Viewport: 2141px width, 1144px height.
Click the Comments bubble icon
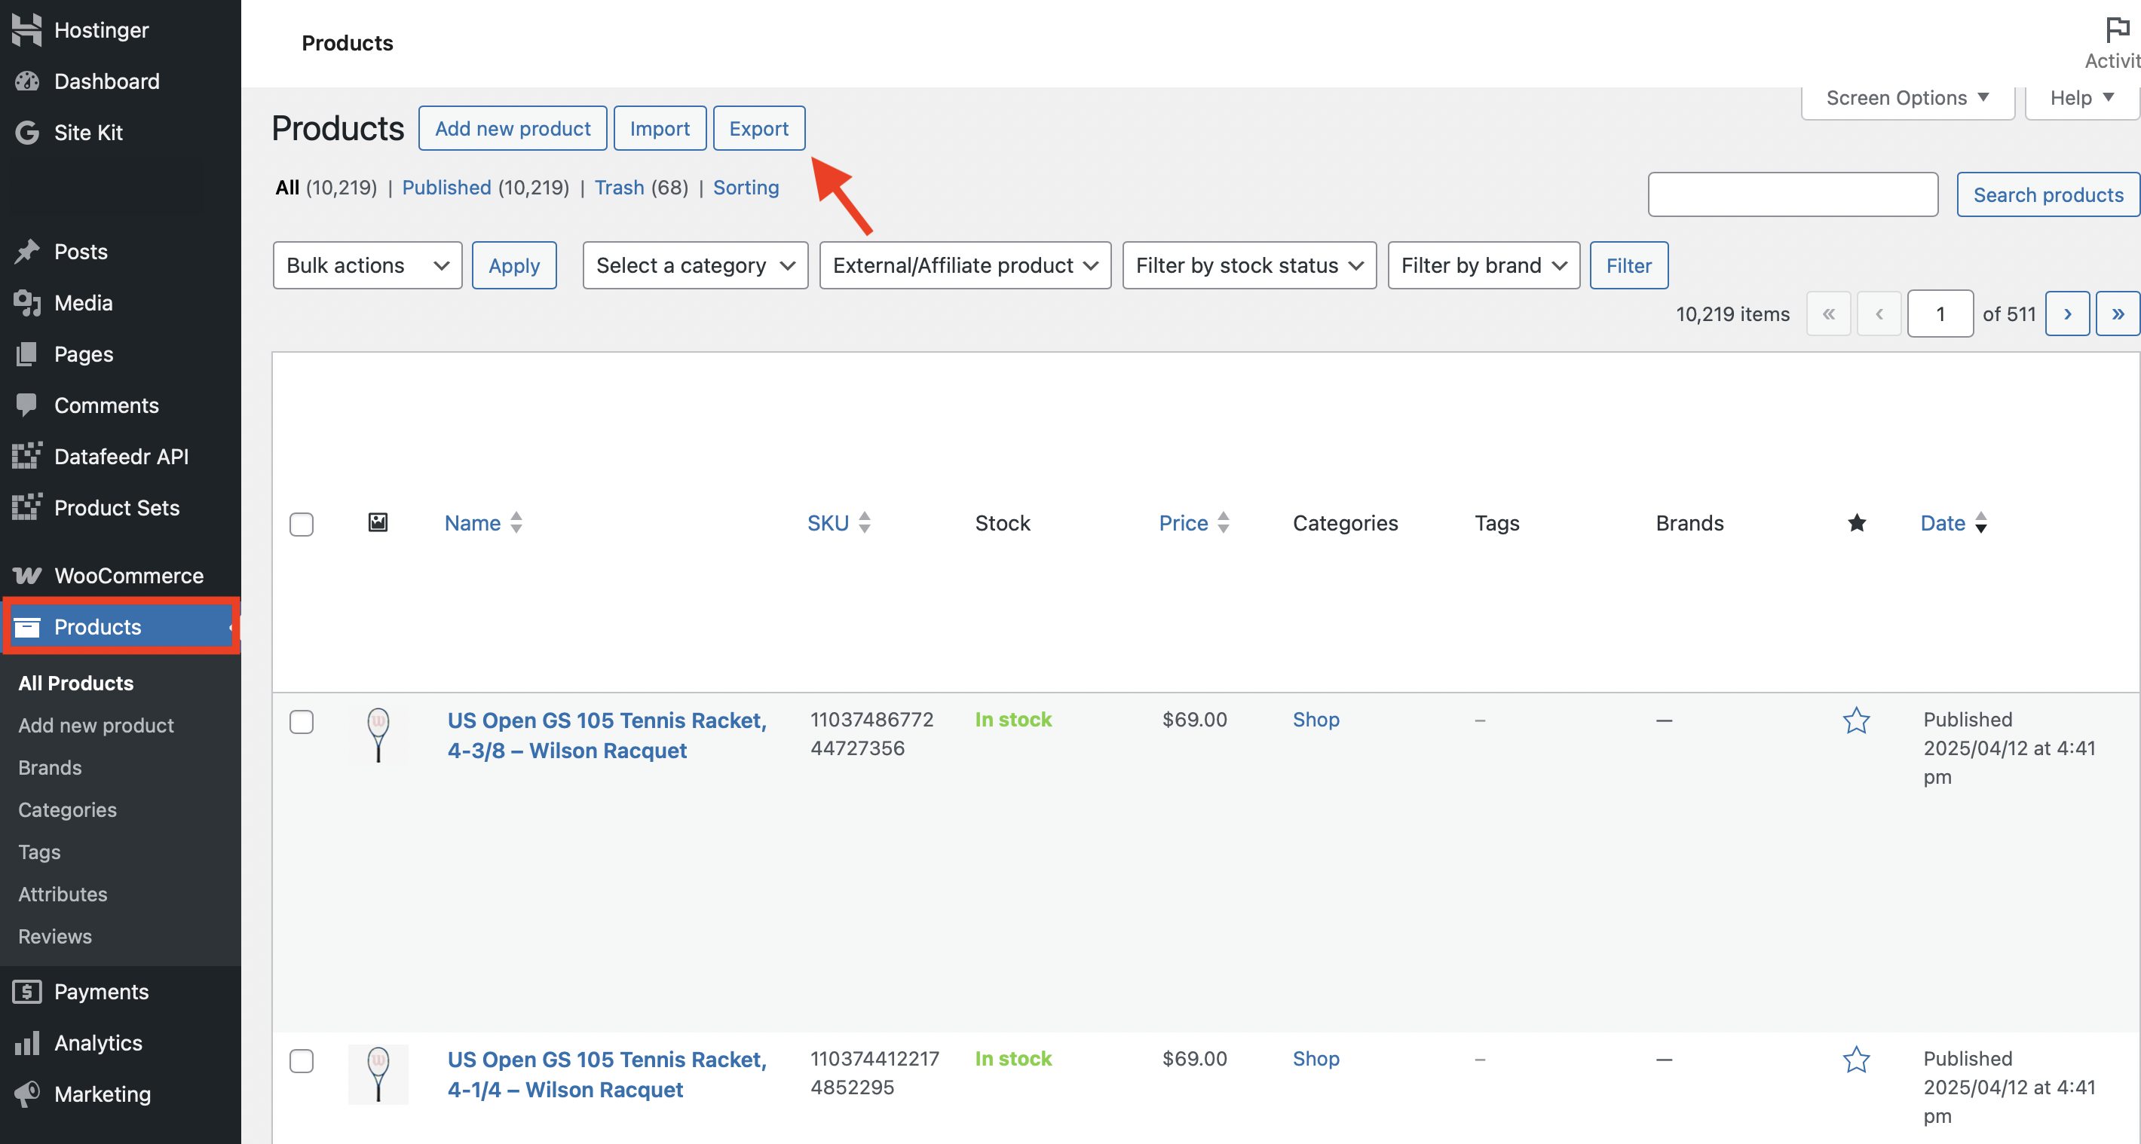tap(26, 405)
